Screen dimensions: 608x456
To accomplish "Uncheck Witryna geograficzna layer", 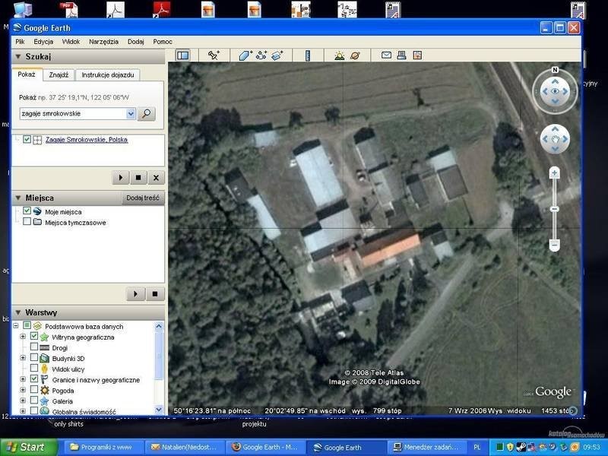I will click(34, 336).
